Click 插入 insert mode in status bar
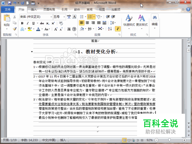This screenshot has width=192, height=144. click(63, 140)
